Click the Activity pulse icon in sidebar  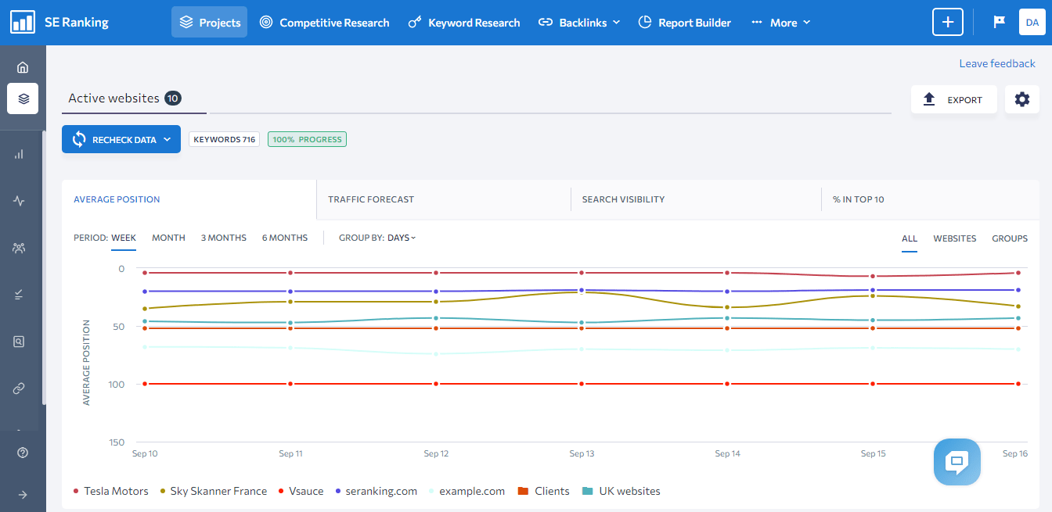click(x=22, y=200)
